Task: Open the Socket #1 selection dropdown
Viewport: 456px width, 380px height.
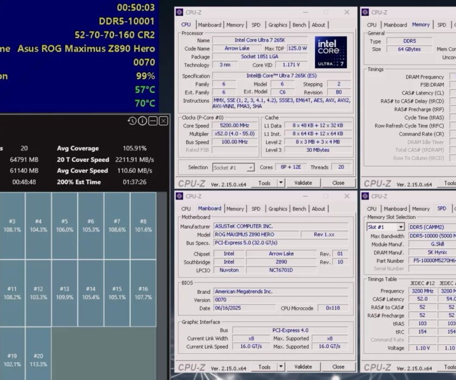Action: (233, 167)
